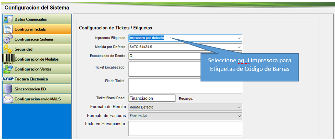335x140 pixels.
Task: Select the Configuracion Ventas menu label
Action: click(x=33, y=69)
